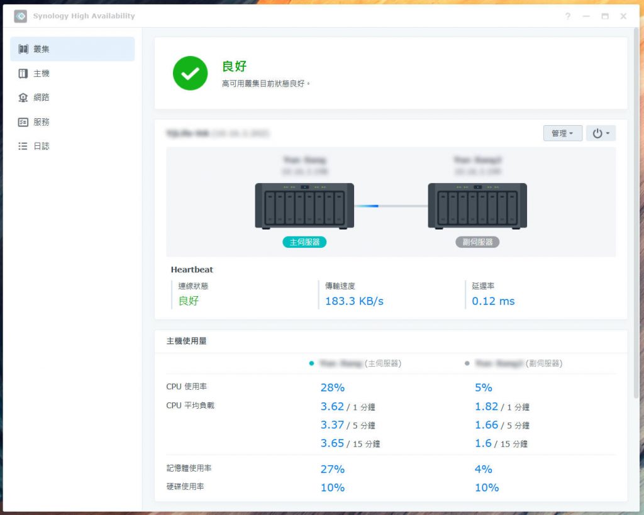
Task: Click the 服務 service icon in sidebar
Action: coord(23,122)
